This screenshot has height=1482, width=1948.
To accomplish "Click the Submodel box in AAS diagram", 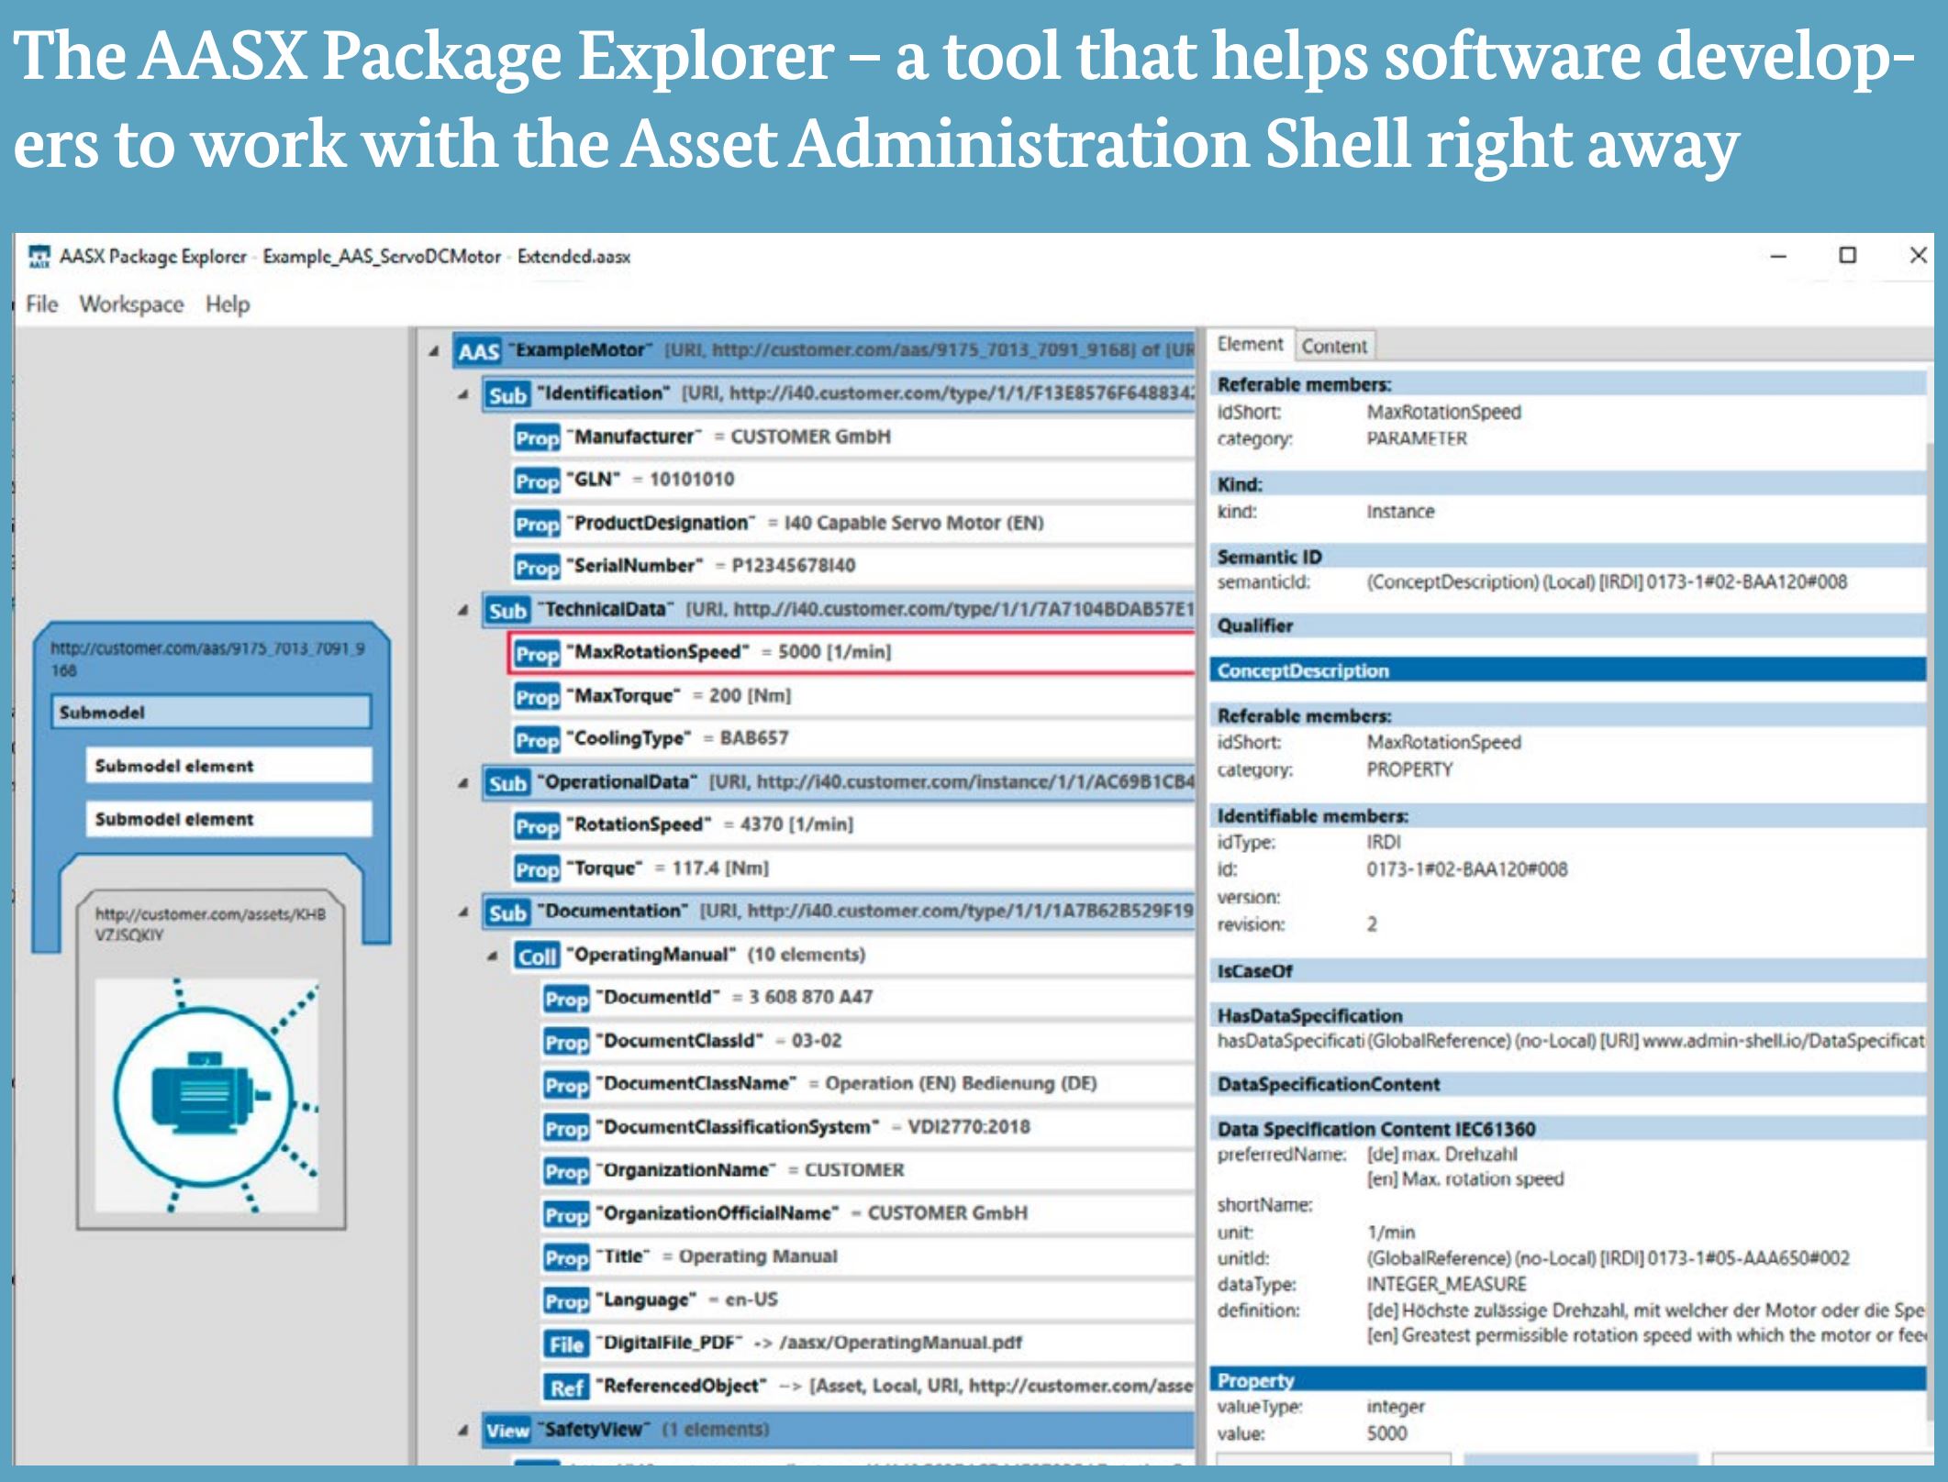I will coord(212,712).
